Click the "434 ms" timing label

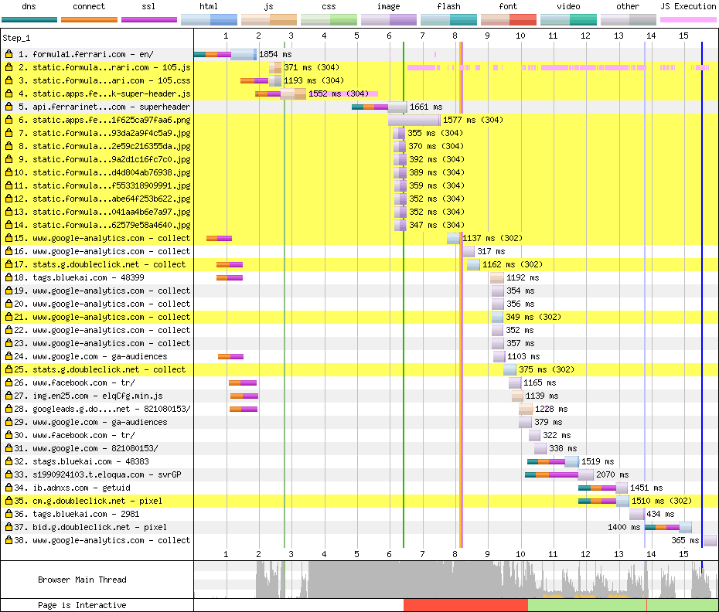[x=660, y=515]
